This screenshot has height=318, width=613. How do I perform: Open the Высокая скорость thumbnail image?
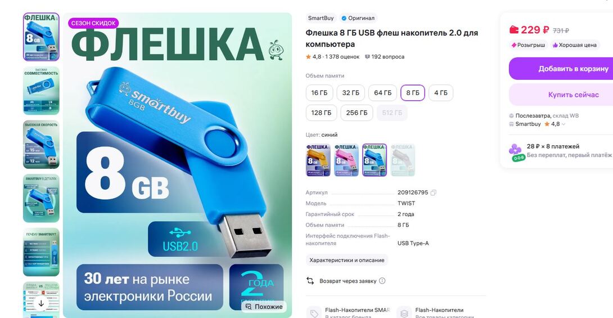pos(41,144)
